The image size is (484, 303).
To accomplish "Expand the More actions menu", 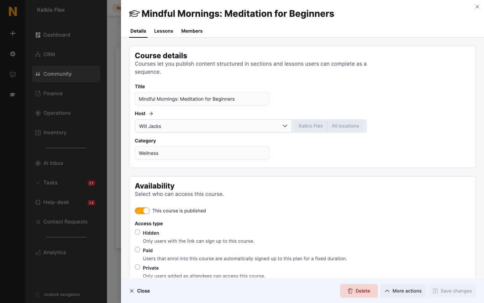I will point(403,291).
